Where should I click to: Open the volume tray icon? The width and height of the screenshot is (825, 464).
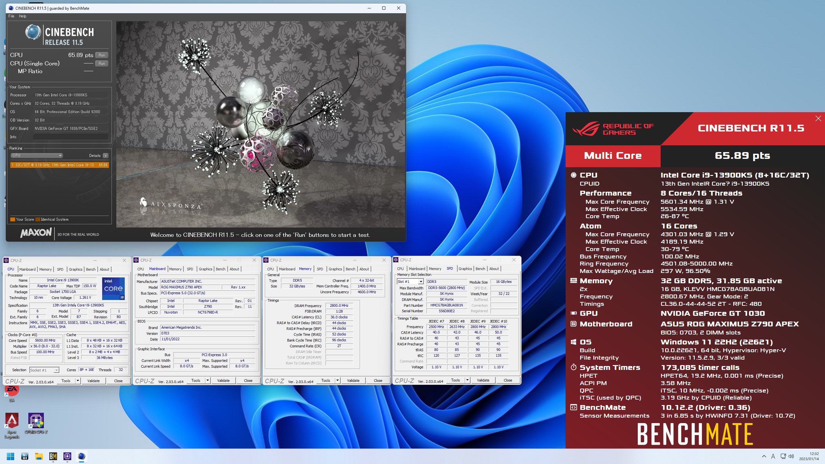(x=791, y=456)
